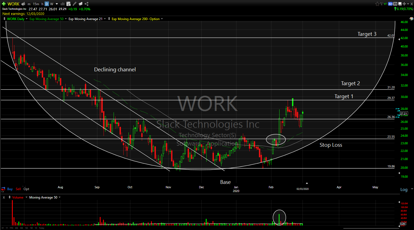Select the 5Y range
Viewport: 414px width, 230px height.
[x=3, y=228]
